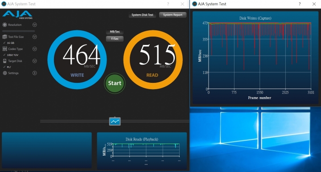Click the Codec Type label
This screenshot has height=172, width=321.
tap(15, 49)
